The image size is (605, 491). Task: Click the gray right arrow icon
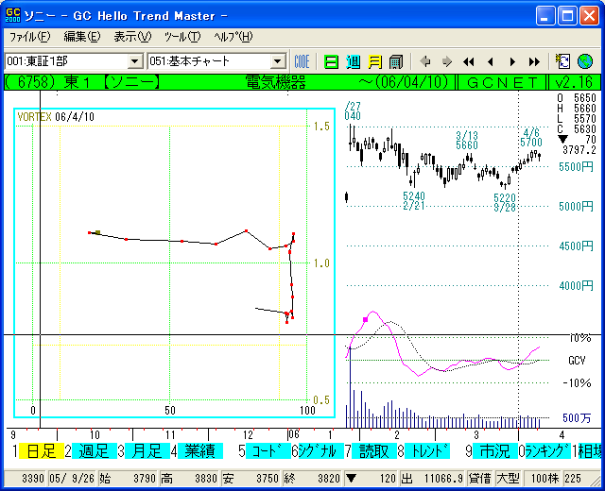[447, 61]
